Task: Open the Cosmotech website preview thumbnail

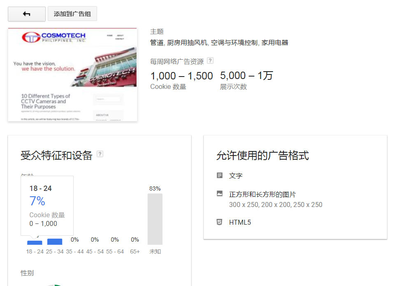Action: (x=72, y=74)
